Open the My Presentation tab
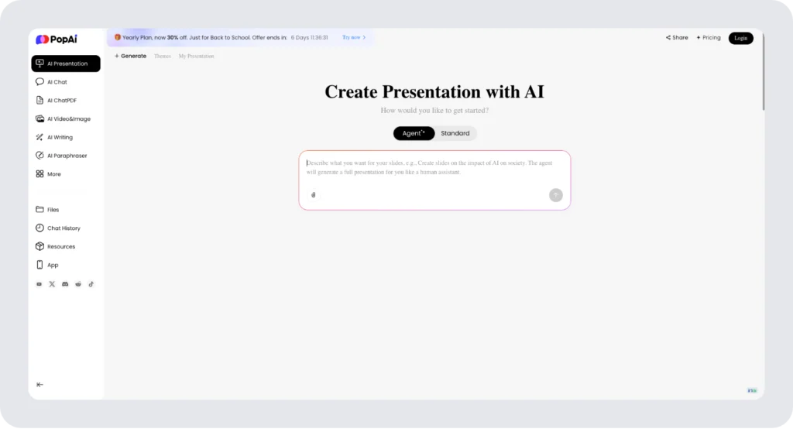 click(x=196, y=57)
